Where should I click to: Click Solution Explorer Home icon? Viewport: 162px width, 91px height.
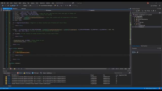pos(137,11)
